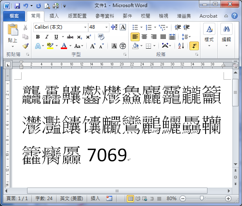
Task: Apply distributed alignment
Action: [172, 37]
